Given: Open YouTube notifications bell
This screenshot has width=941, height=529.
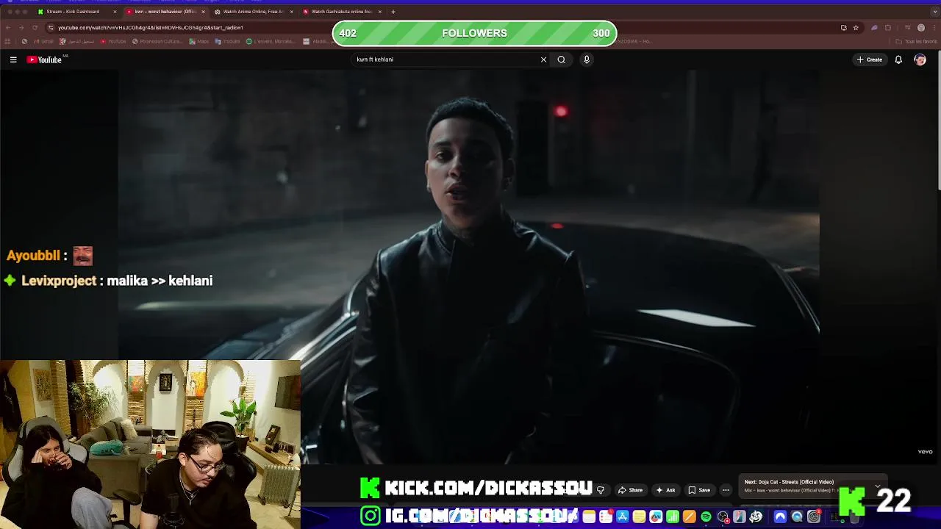Looking at the screenshot, I should (898, 60).
